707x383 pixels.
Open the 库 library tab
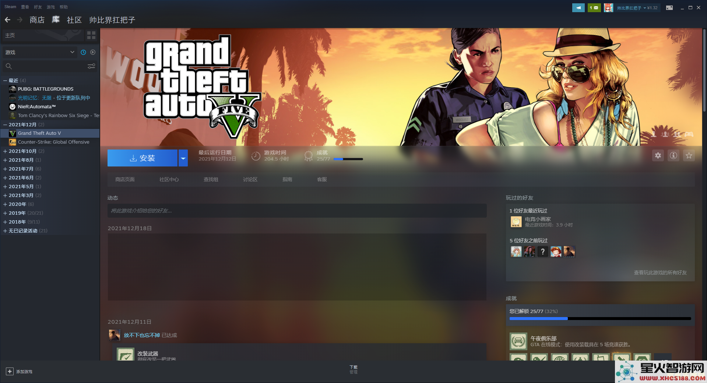click(56, 20)
